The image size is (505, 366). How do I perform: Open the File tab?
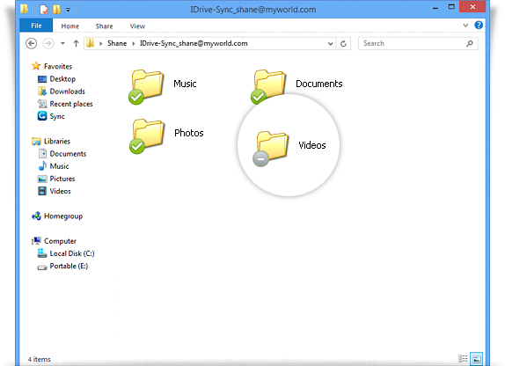coord(36,26)
